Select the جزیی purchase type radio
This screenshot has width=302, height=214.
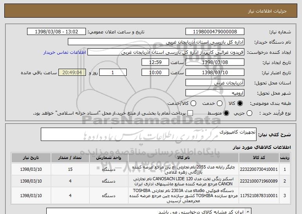[x=249, y=113]
